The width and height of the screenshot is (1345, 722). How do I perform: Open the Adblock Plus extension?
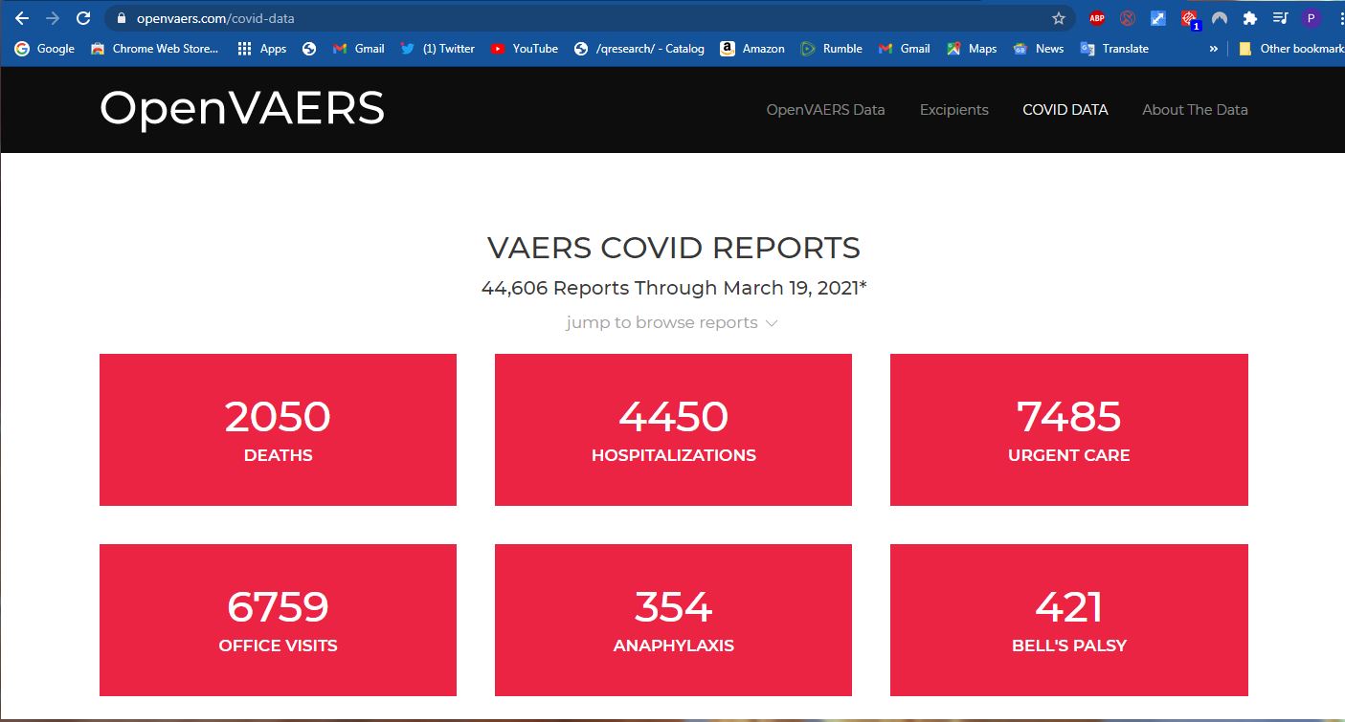1097,18
